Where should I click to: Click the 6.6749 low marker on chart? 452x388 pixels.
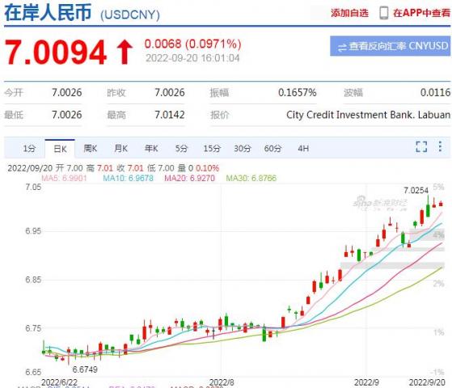pyautogui.click(x=85, y=369)
